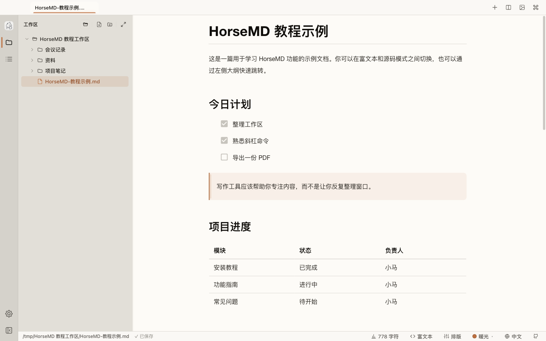
Task: Expand the 项目笔记 folder chevron
Action: [32, 71]
